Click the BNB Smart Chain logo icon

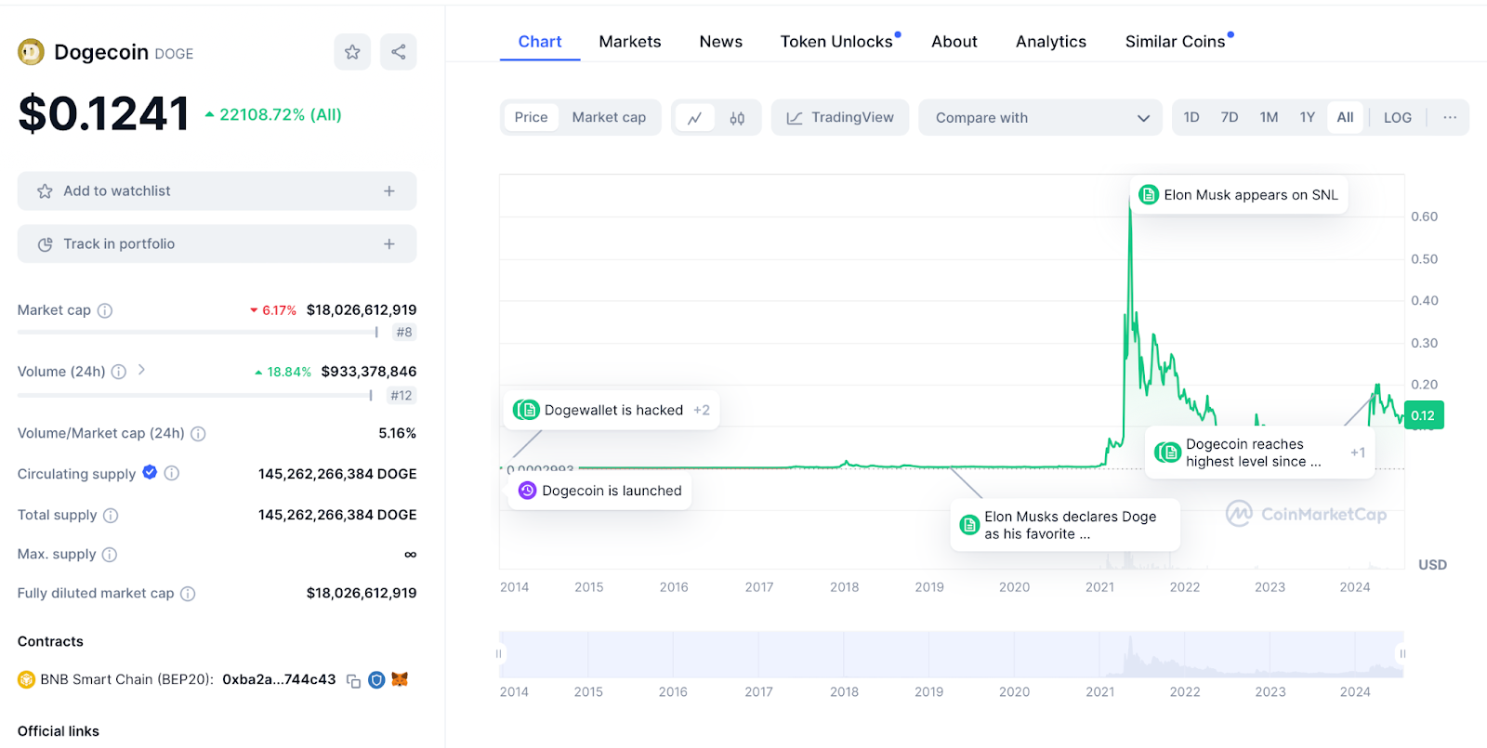click(x=26, y=680)
